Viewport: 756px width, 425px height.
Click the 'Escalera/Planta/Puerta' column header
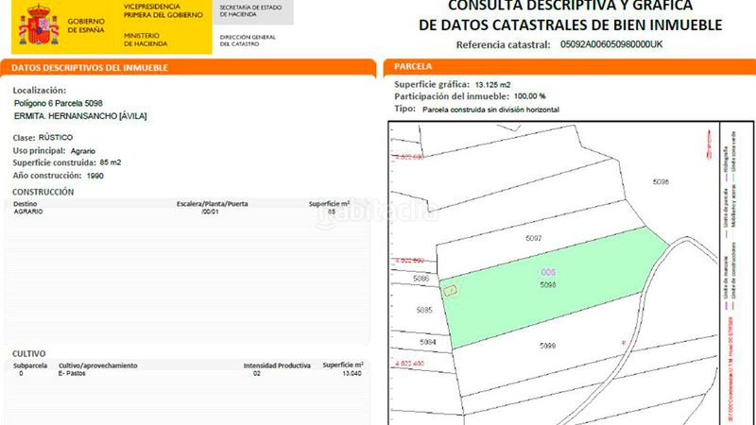(212, 204)
